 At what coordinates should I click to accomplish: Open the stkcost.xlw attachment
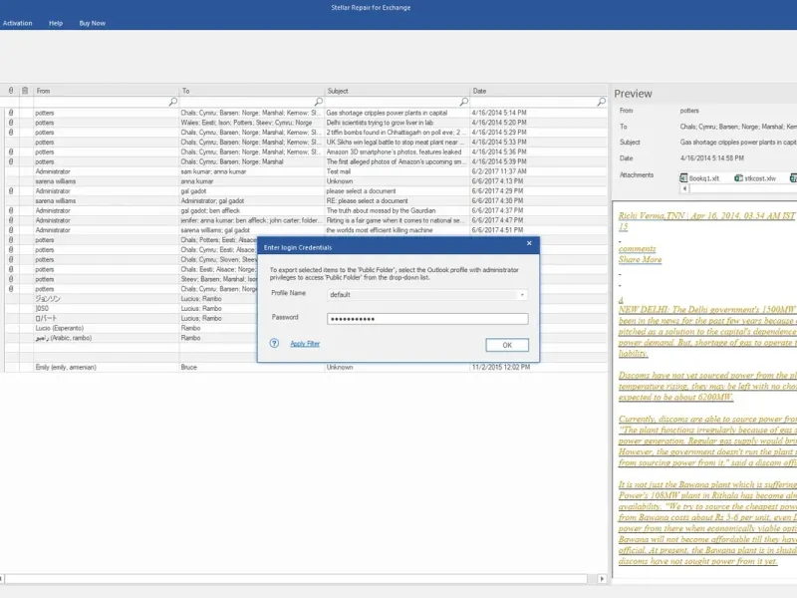[x=755, y=178]
